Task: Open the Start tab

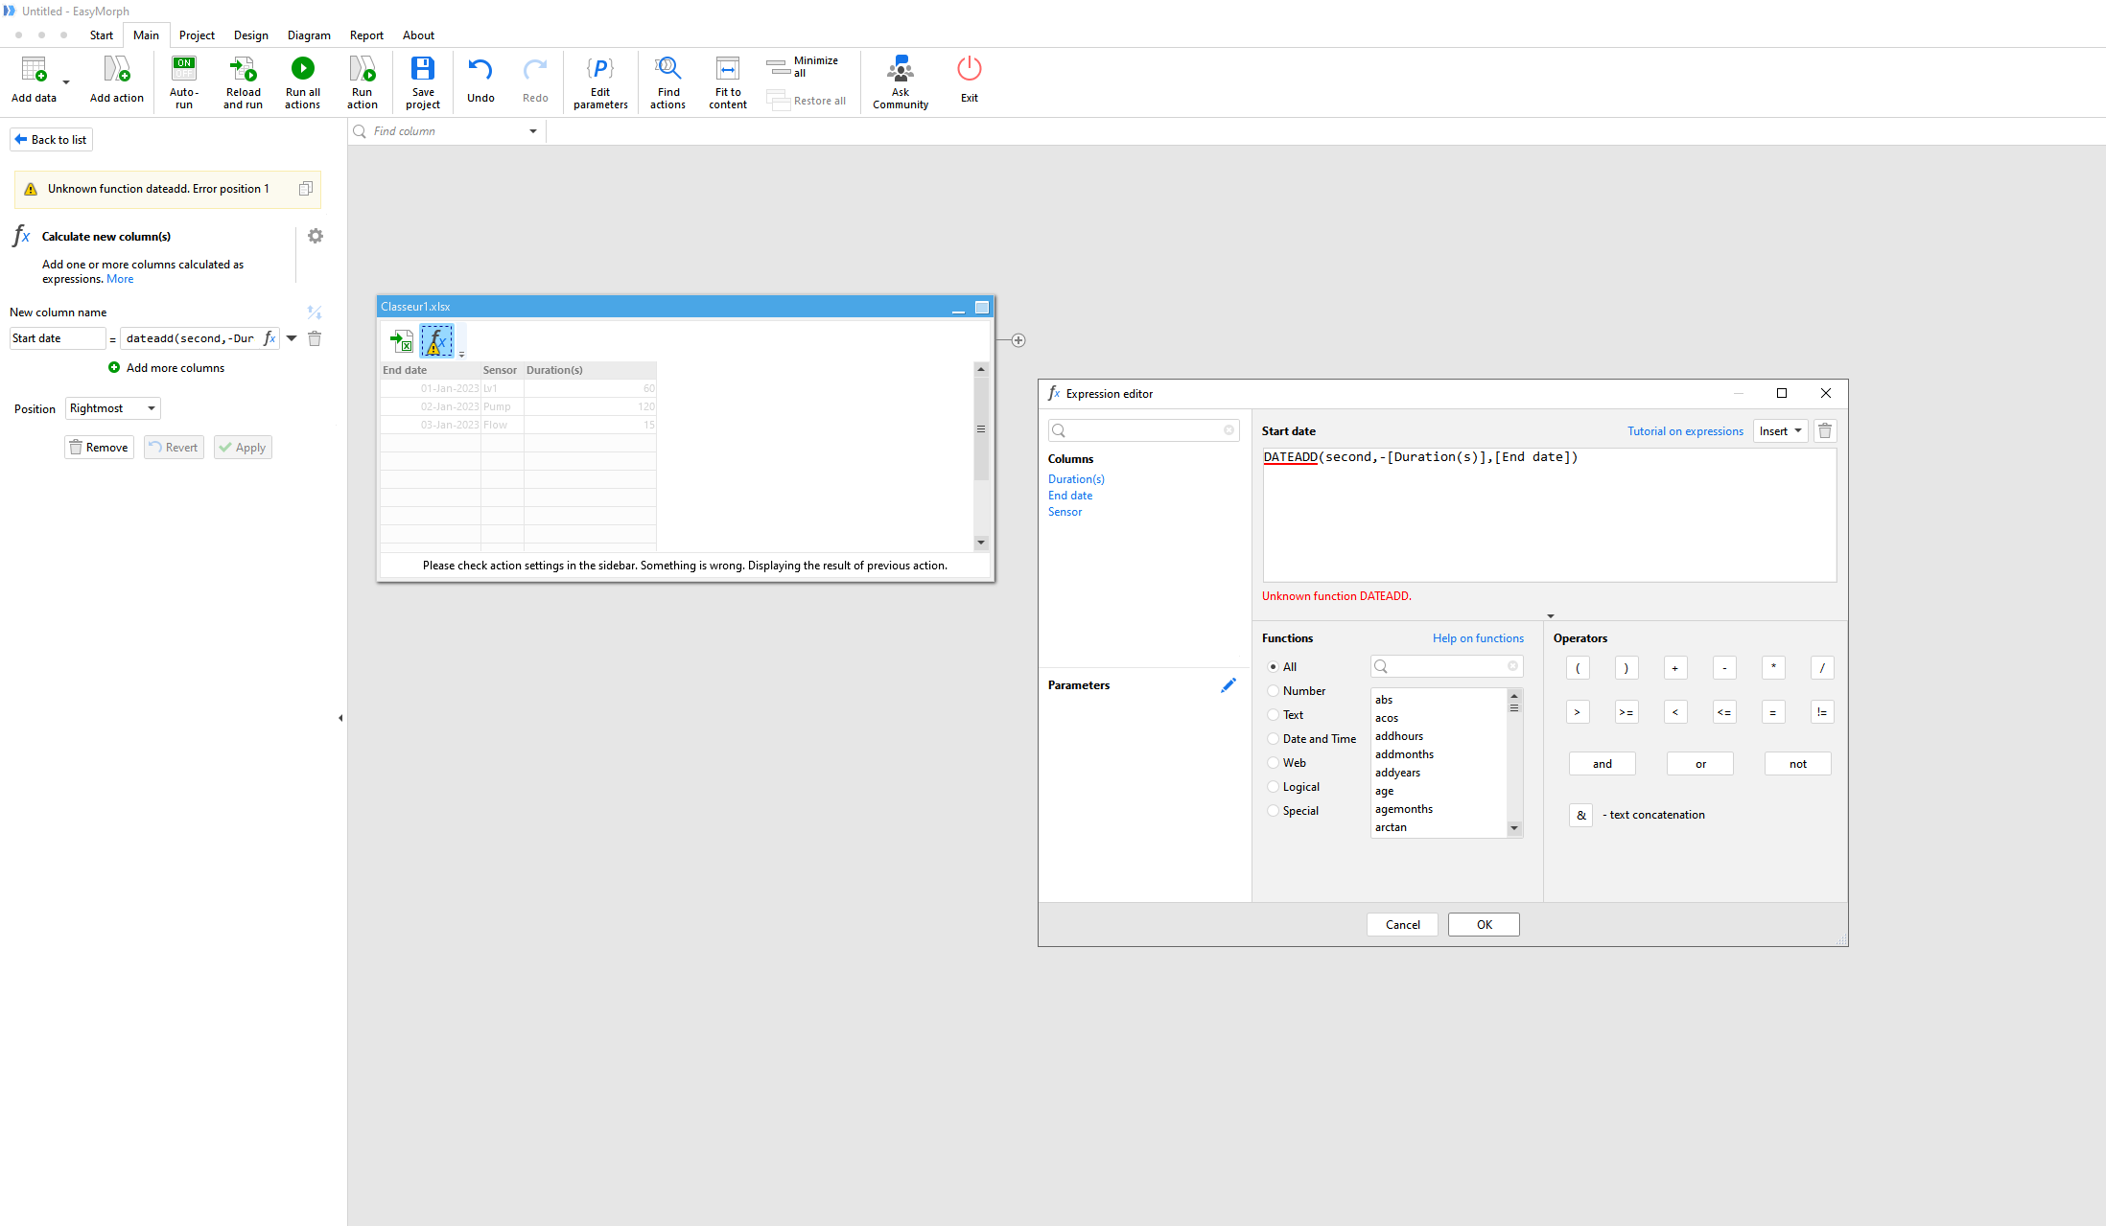Action: click(x=102, y=35)
